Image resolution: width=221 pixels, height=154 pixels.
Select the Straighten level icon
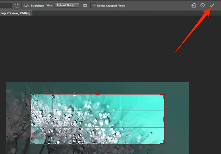tap(26, 6)
